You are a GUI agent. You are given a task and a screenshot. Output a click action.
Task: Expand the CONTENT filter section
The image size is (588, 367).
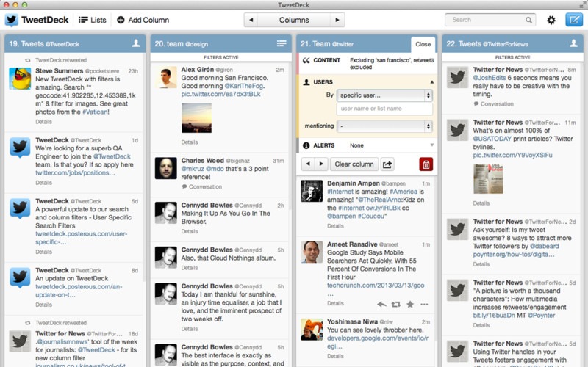click(x=367, y=63)
